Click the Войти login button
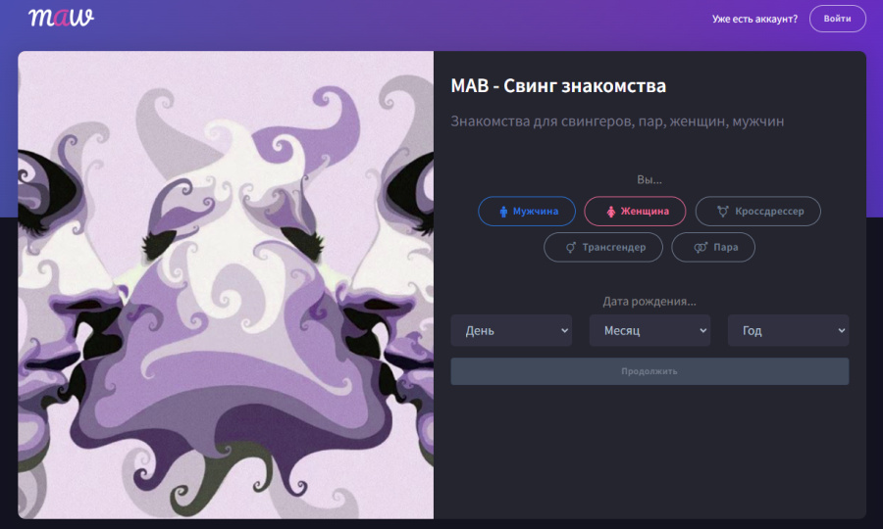The height and width of the screenshot is (529, 883). click(838, 19)
